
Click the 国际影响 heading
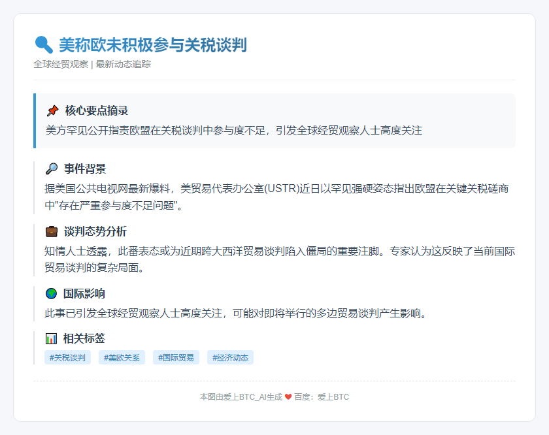[84, 294]
